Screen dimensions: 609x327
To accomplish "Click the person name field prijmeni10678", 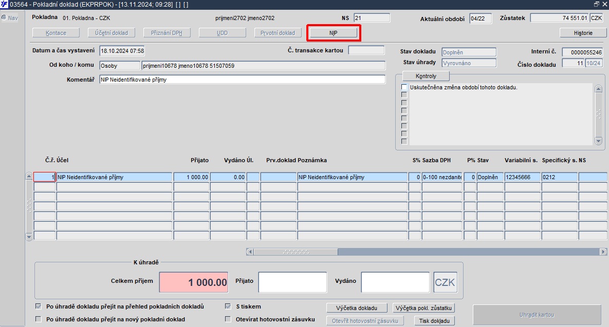I will click(263, 66).
